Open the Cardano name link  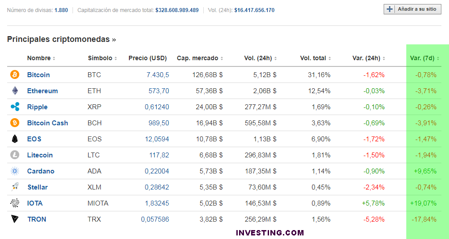point(41,171)
